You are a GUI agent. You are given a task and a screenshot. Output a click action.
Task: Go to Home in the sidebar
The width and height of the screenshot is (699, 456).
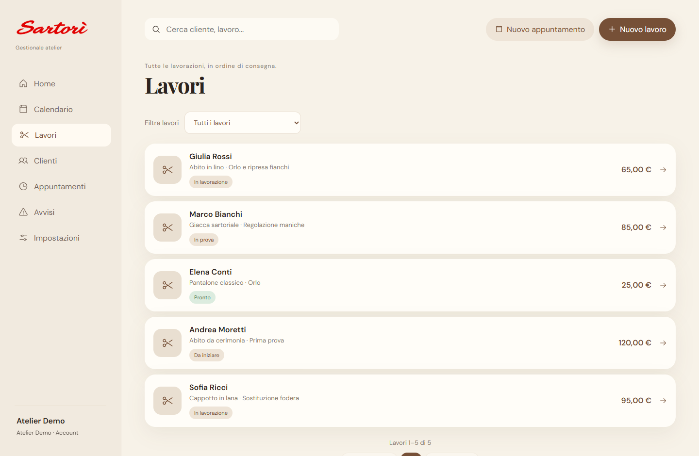pyautogui.click(x=61, y=83)
